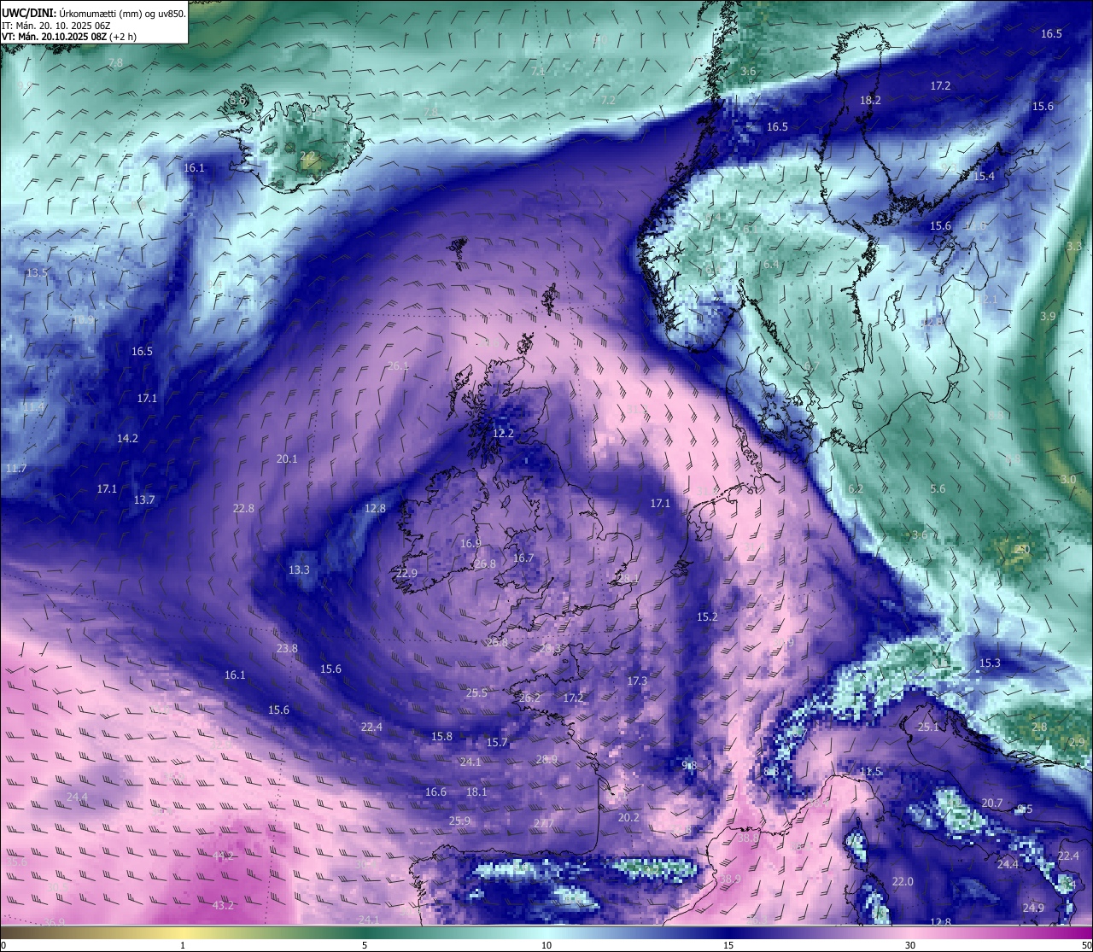Click the "(+2 h)" forecast offset text
Screen dimensions: 1093x952
tap(121, 38)
